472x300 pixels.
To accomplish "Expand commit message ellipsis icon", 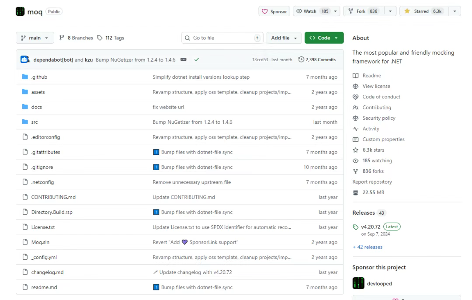I will coord(183,59).
